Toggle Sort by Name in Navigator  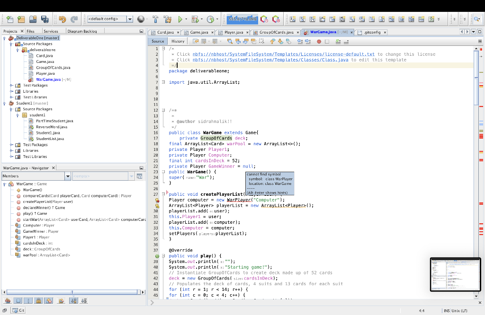point(74,300)
